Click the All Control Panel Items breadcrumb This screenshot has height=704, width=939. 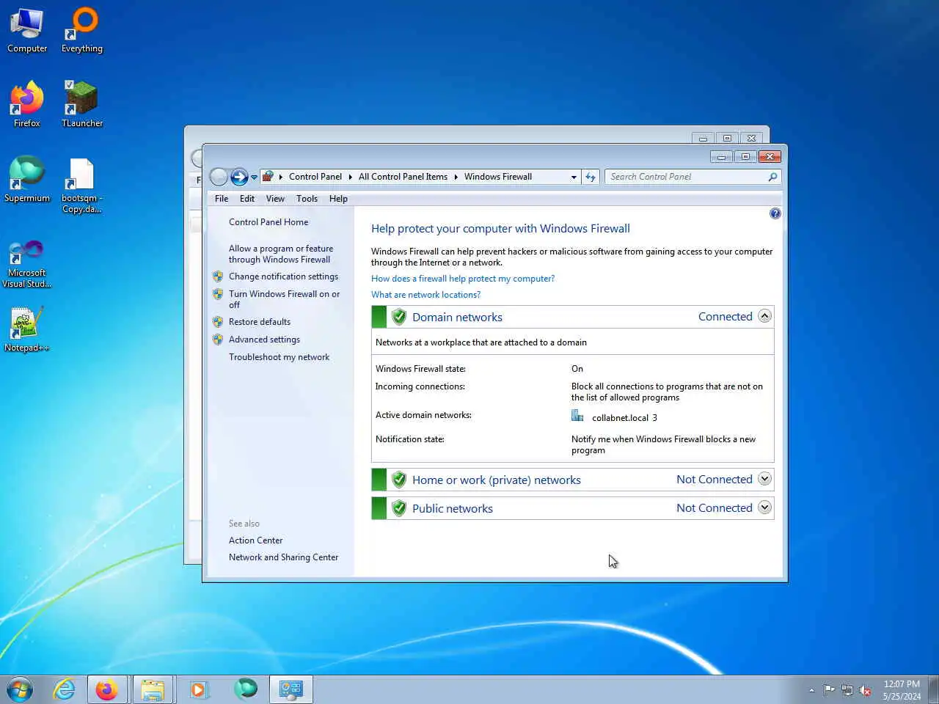tap(403, 177)
